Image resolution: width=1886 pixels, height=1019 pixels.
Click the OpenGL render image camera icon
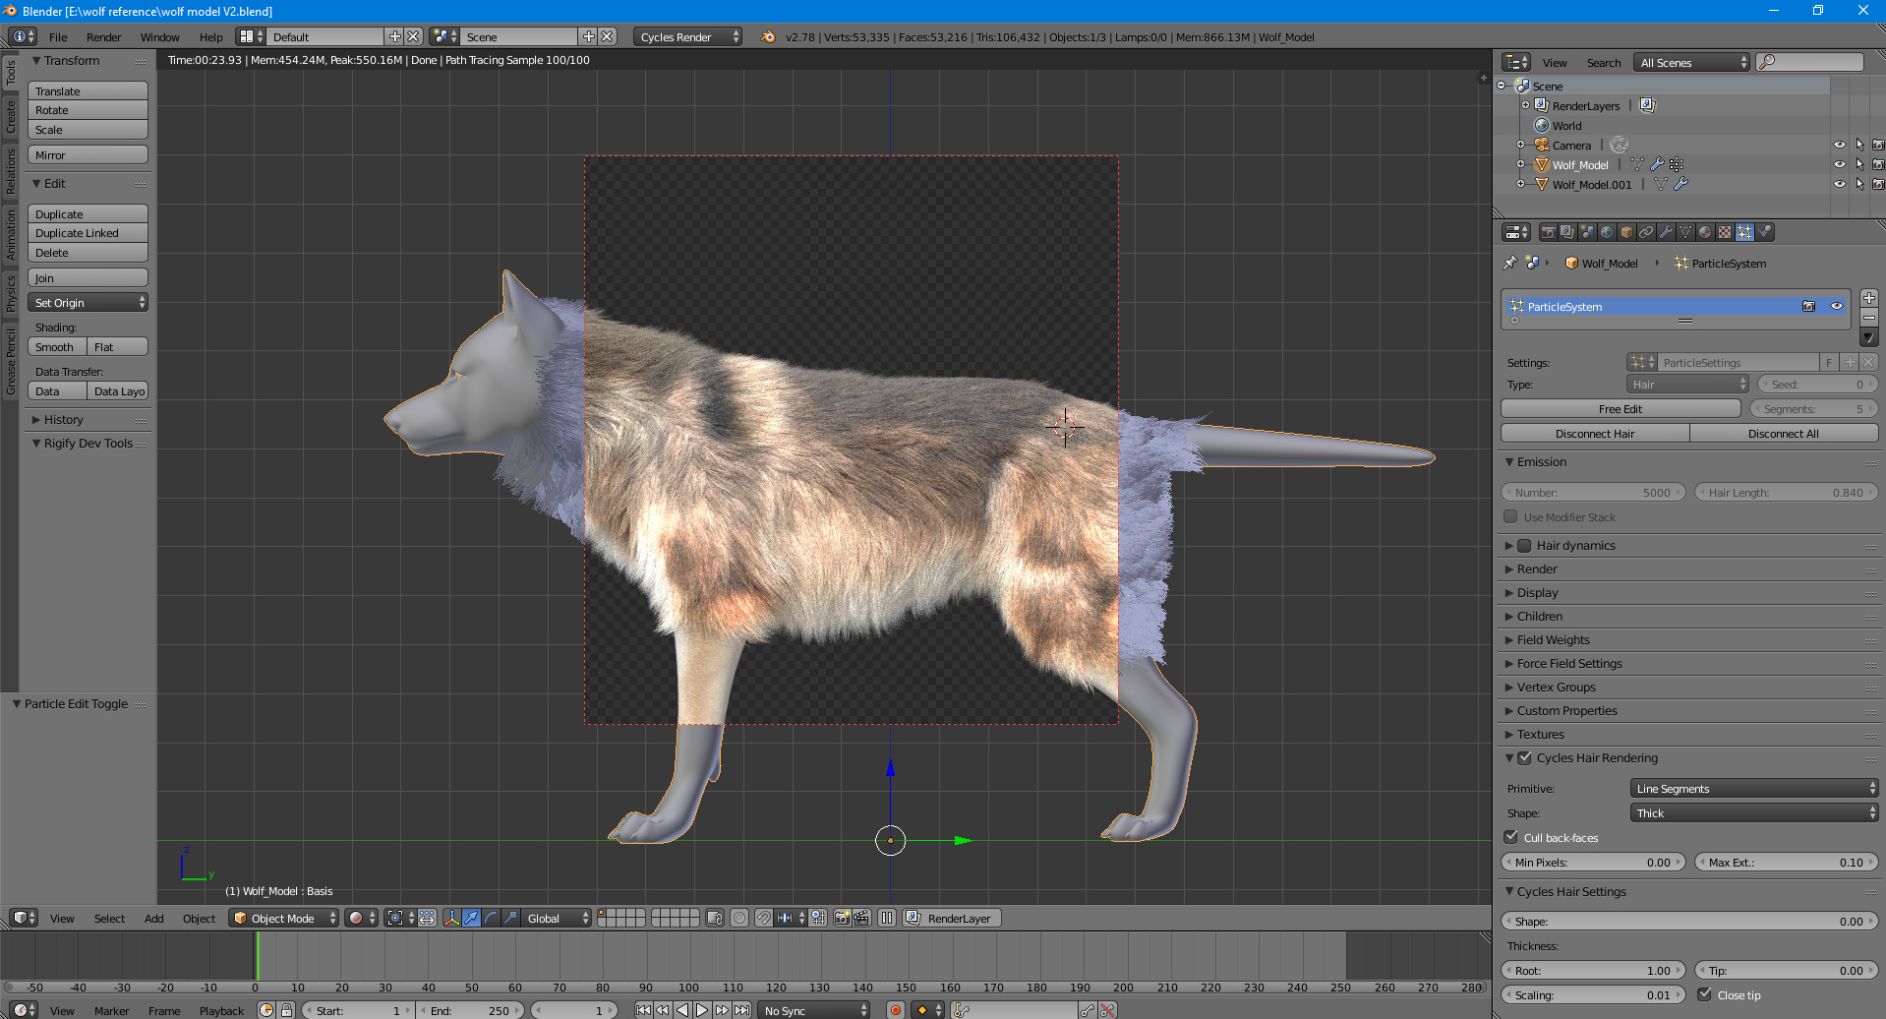point(842,918)
